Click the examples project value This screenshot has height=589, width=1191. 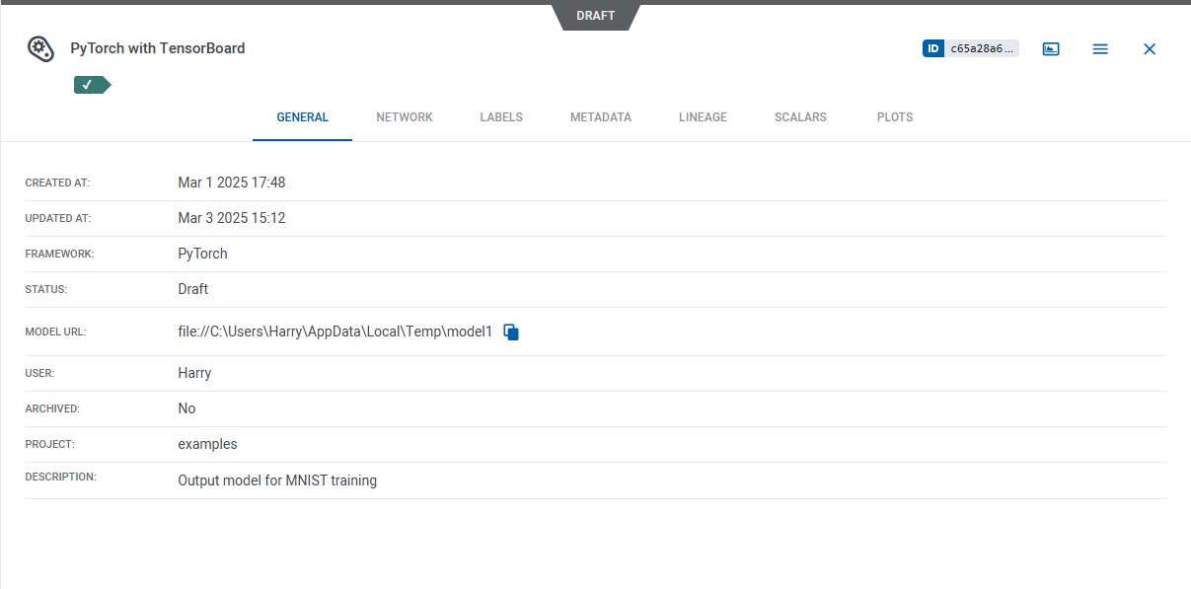pyautogui.click(x=207, y=444)
